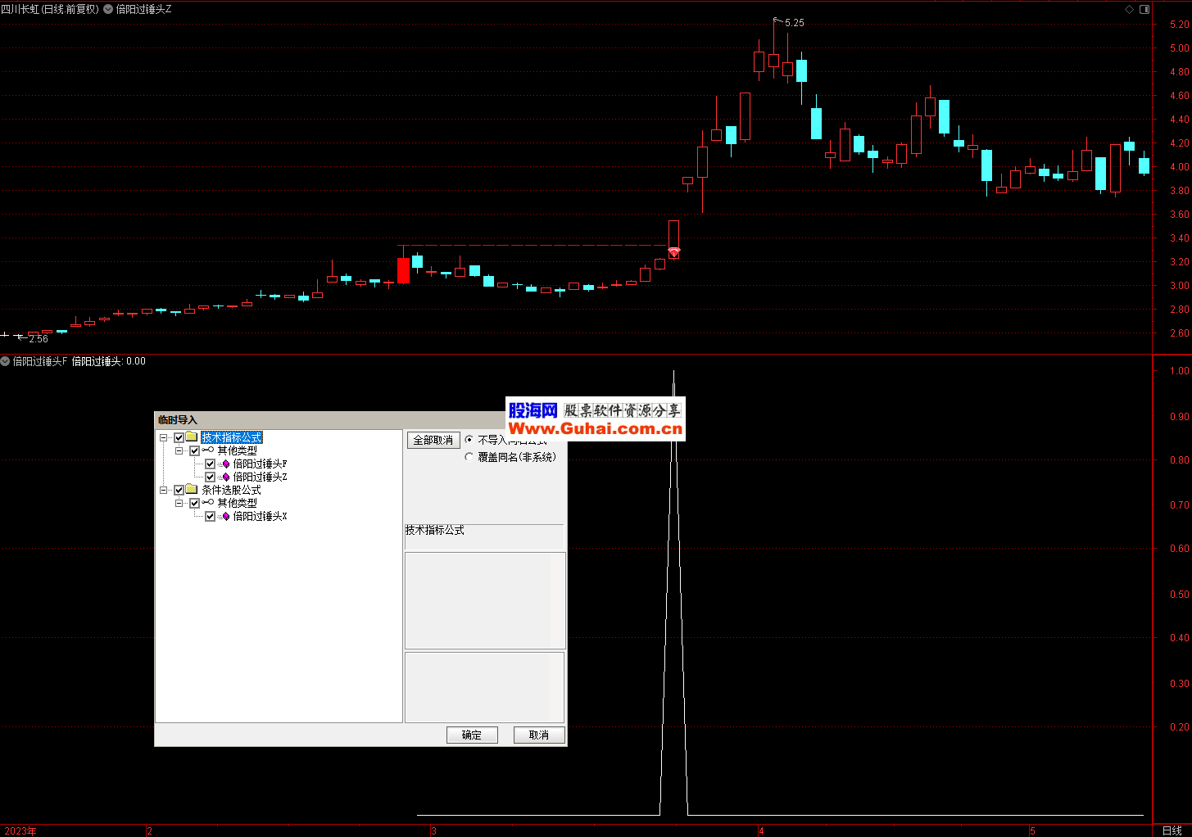Click the 确定 button
The width and height of the screenshot is (1192, 837).
coord(472,735)
